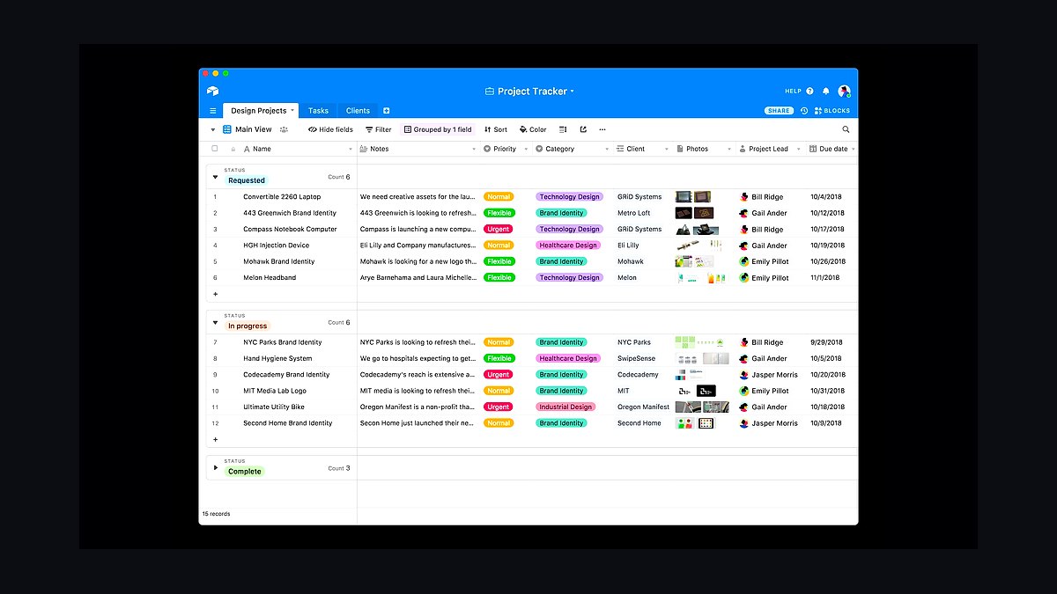This screenshot has width=1057, height=594.
Task: Click the 15 records footer text
Action: click(x=216, y=514)
